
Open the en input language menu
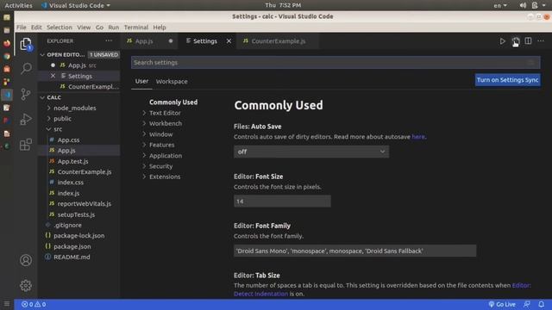500,5
